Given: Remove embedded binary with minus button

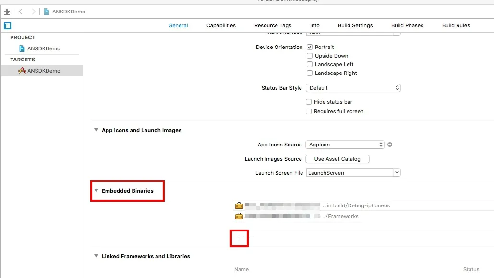Looking at the screenshot, I should 252,238.
